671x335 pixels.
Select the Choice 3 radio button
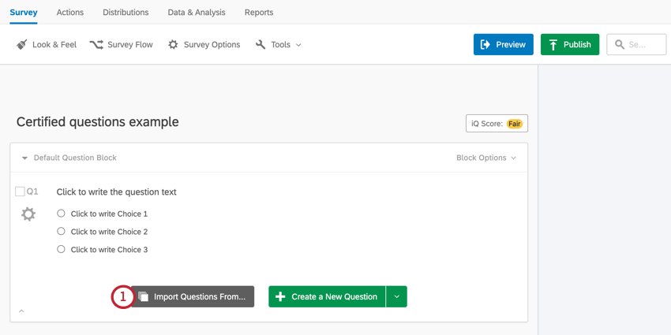[x=61, y=249]
